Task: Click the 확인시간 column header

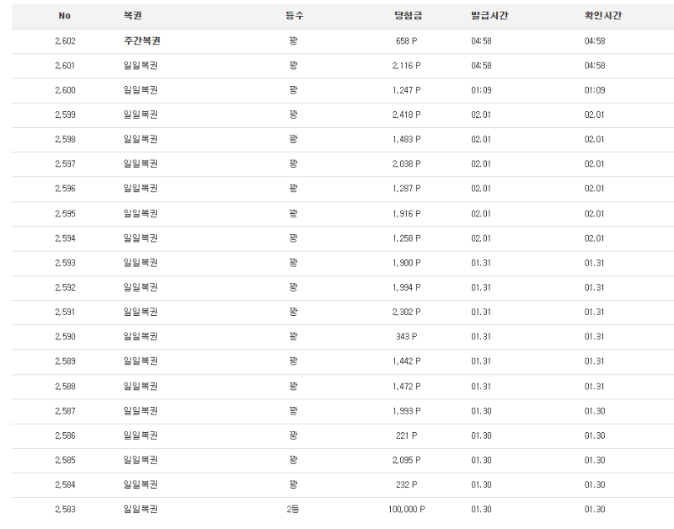Action: coord(602,15)
